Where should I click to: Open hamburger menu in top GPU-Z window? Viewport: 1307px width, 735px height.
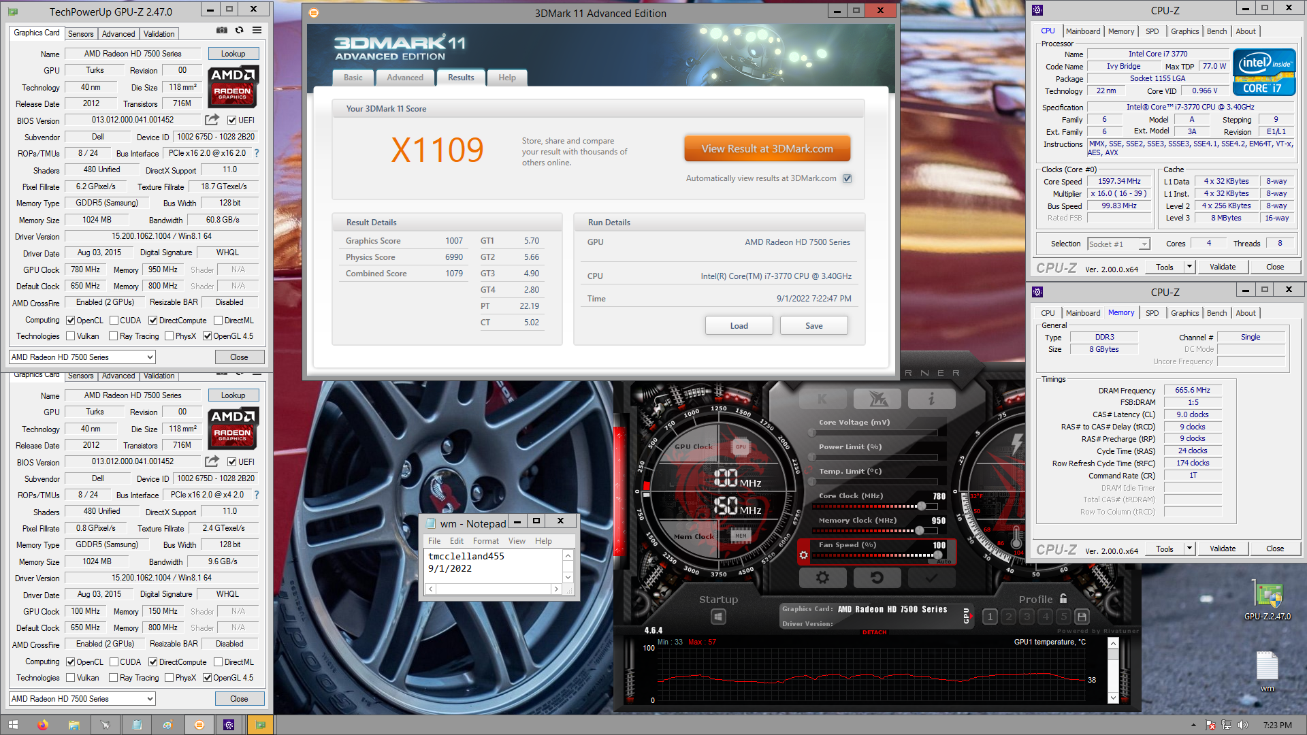coord(257,31)
